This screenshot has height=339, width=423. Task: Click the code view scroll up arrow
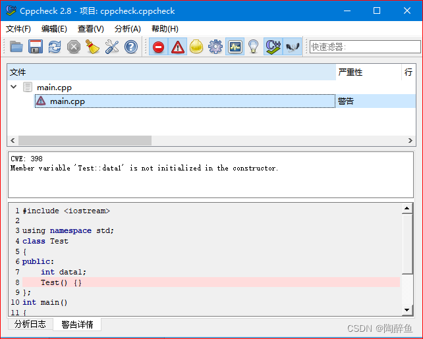click(407, 208)
